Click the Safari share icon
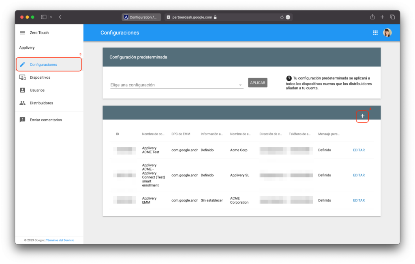Viewport: 415px width, 264px height. coord(372,17)
